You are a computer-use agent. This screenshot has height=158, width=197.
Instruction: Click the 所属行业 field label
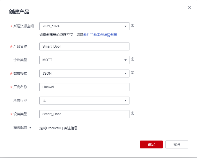coord(20,101)
